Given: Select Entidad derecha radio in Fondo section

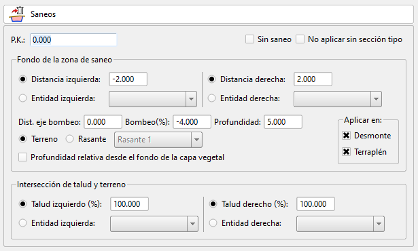Looking at the screenshot, I should [x=211, y=98].
